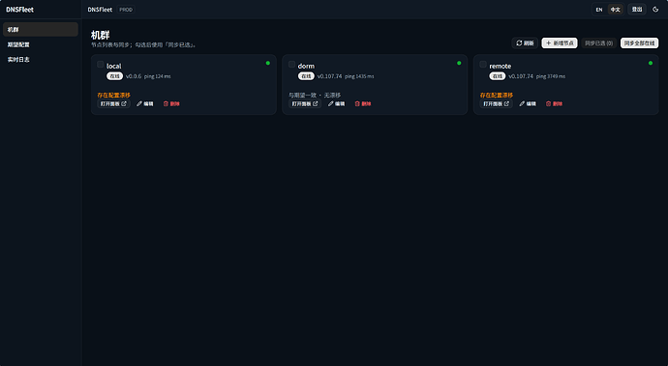Click version v0.107.74 on dorm card
The image size is (668, 366).
point(329,76)
